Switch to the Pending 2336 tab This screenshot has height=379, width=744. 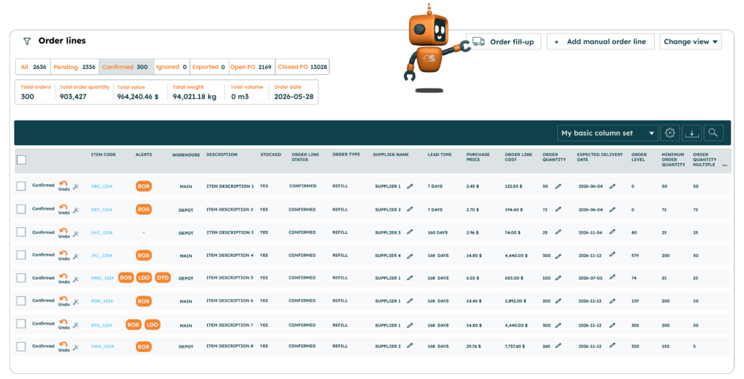click(74, 67)
